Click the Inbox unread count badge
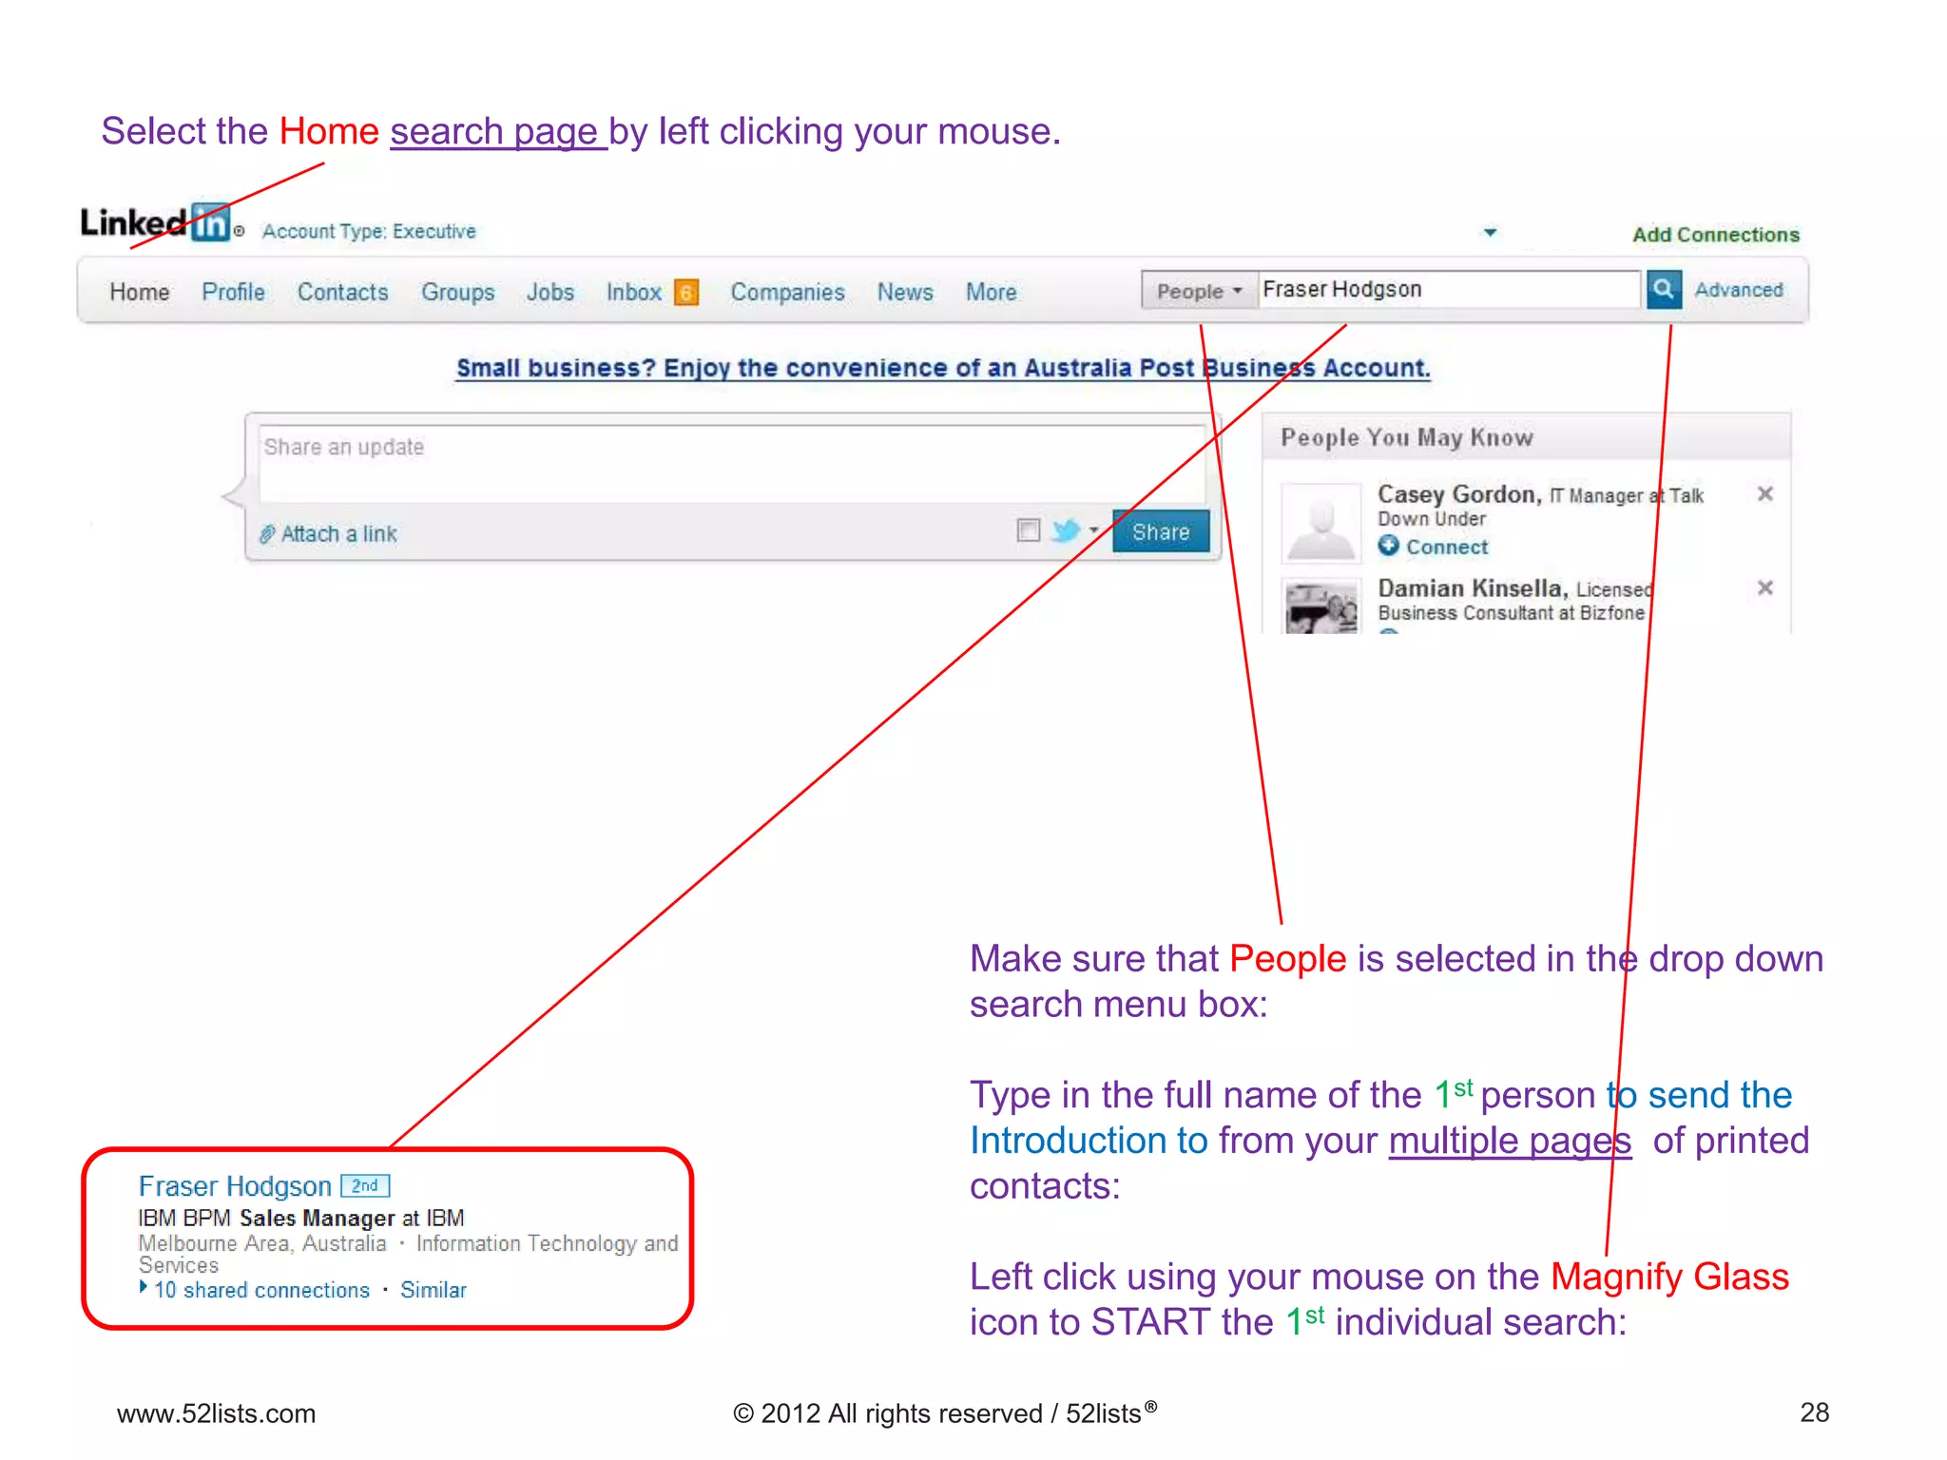Viewport: 1947px width, 1460px height. point(685,293)
